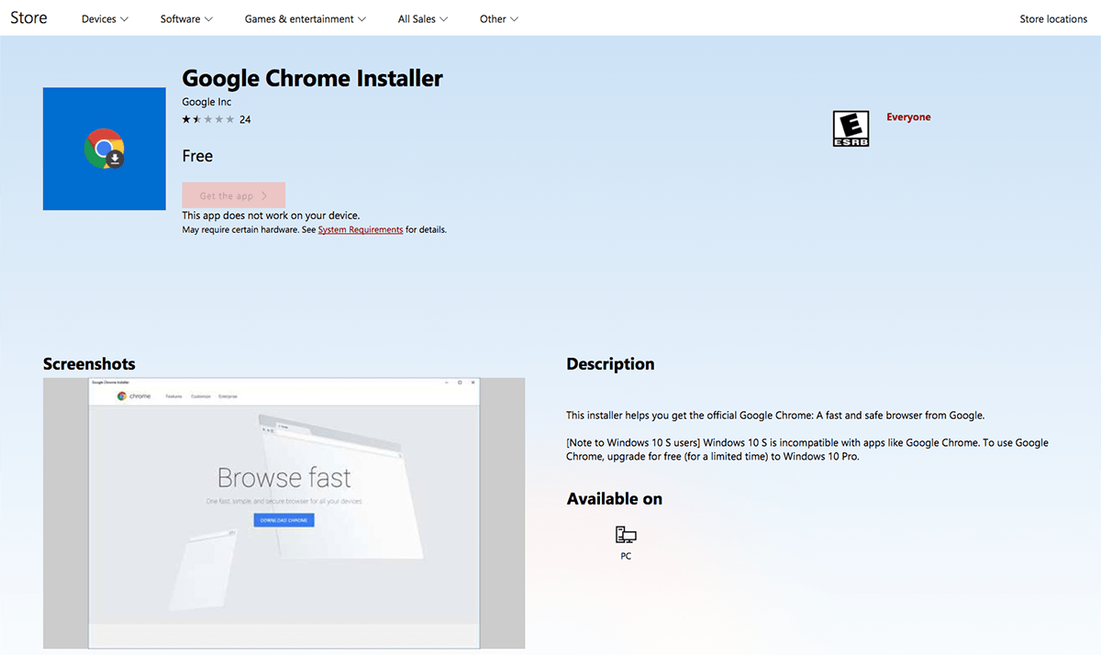Expand the All Sales dropdown
1101x655 pixels.
(x=421, y=17)
